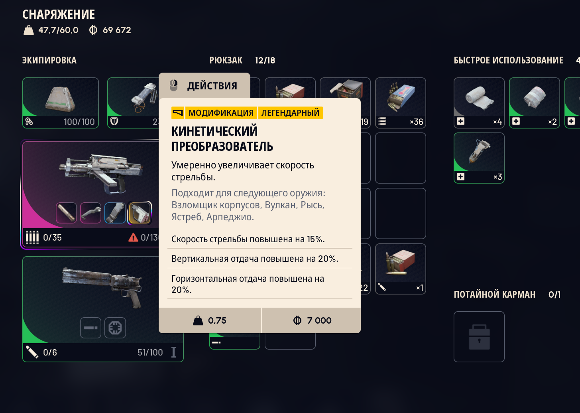Click the empty crosshair mod slot on pistol

pos(115,328)
